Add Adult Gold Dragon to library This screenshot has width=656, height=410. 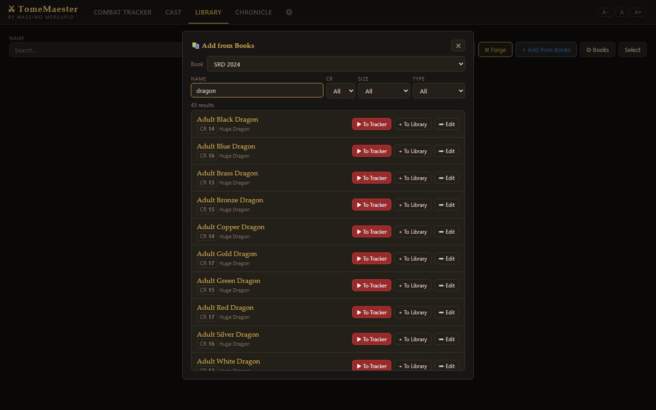pyautogui.click(x=413, y=258)
